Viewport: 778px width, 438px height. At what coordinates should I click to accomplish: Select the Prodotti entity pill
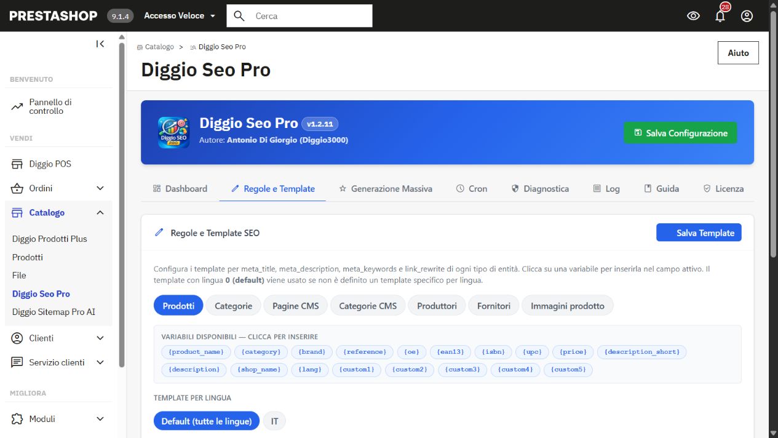click(x=178, y=306)
